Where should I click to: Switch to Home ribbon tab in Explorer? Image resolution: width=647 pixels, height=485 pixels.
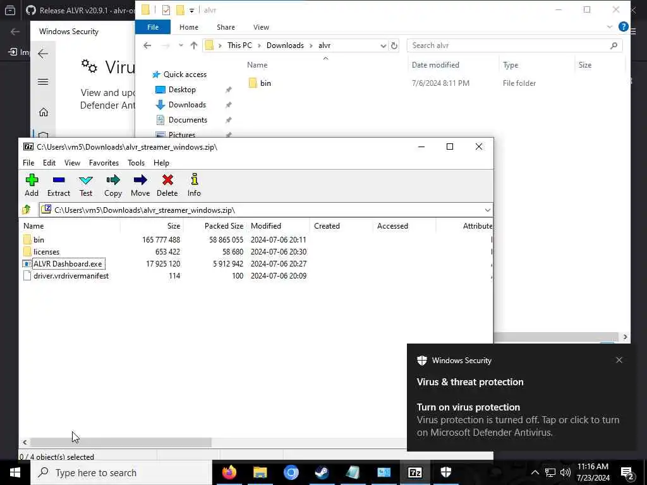point(189,27)
